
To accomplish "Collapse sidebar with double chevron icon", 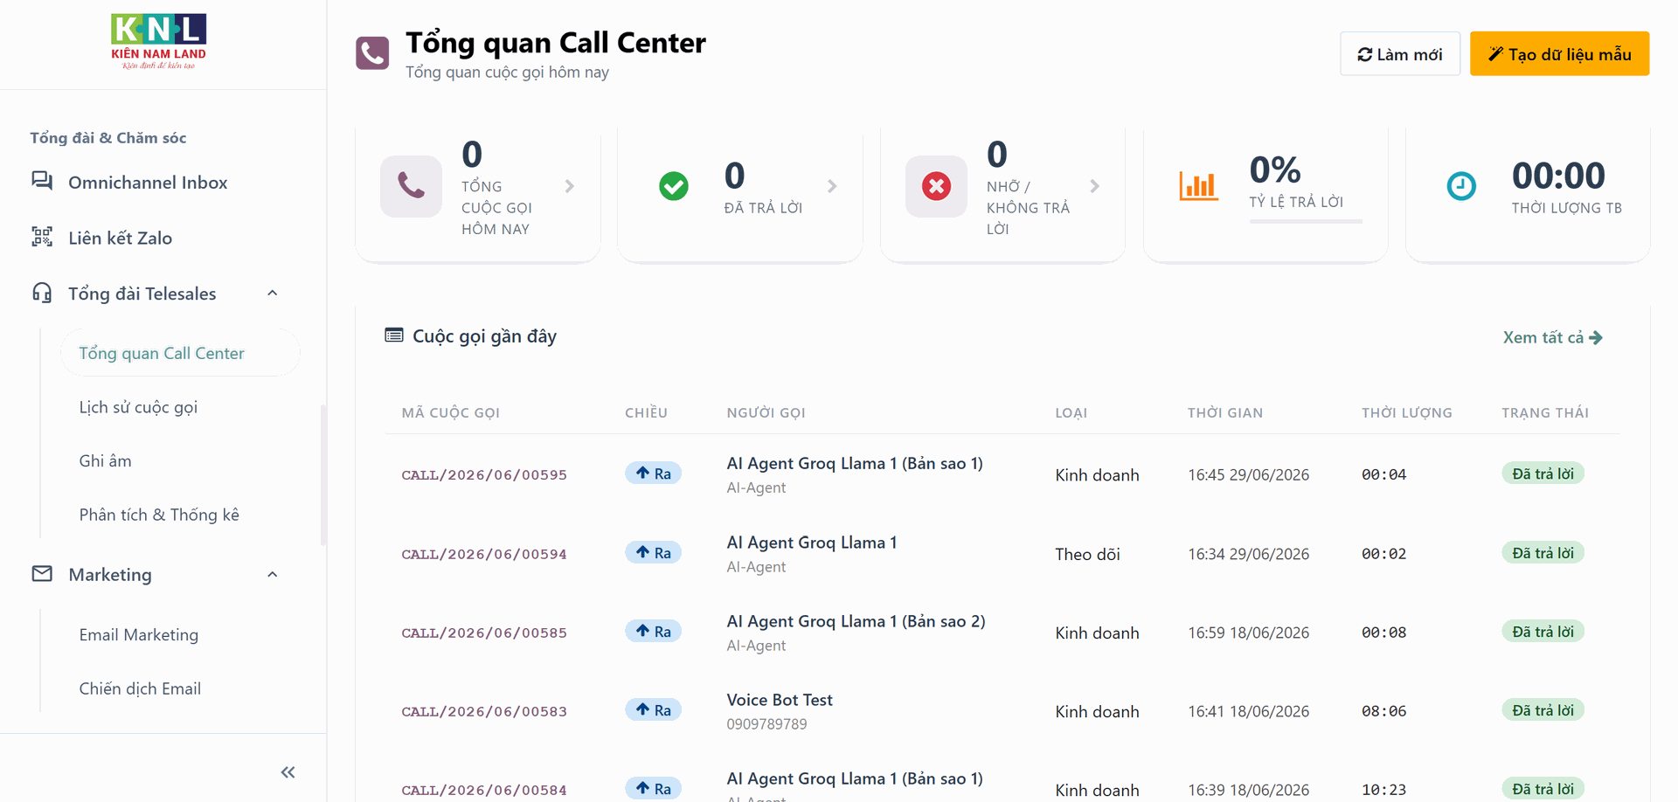I will (x=288, y=772).
